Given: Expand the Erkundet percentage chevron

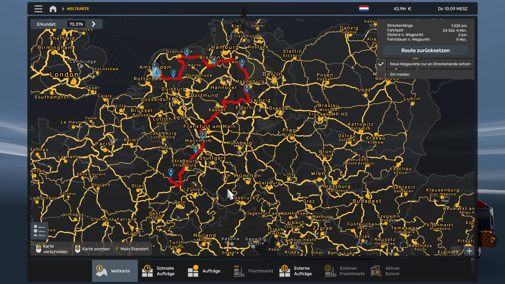Looking at the screenshot, I should [94, 24].
